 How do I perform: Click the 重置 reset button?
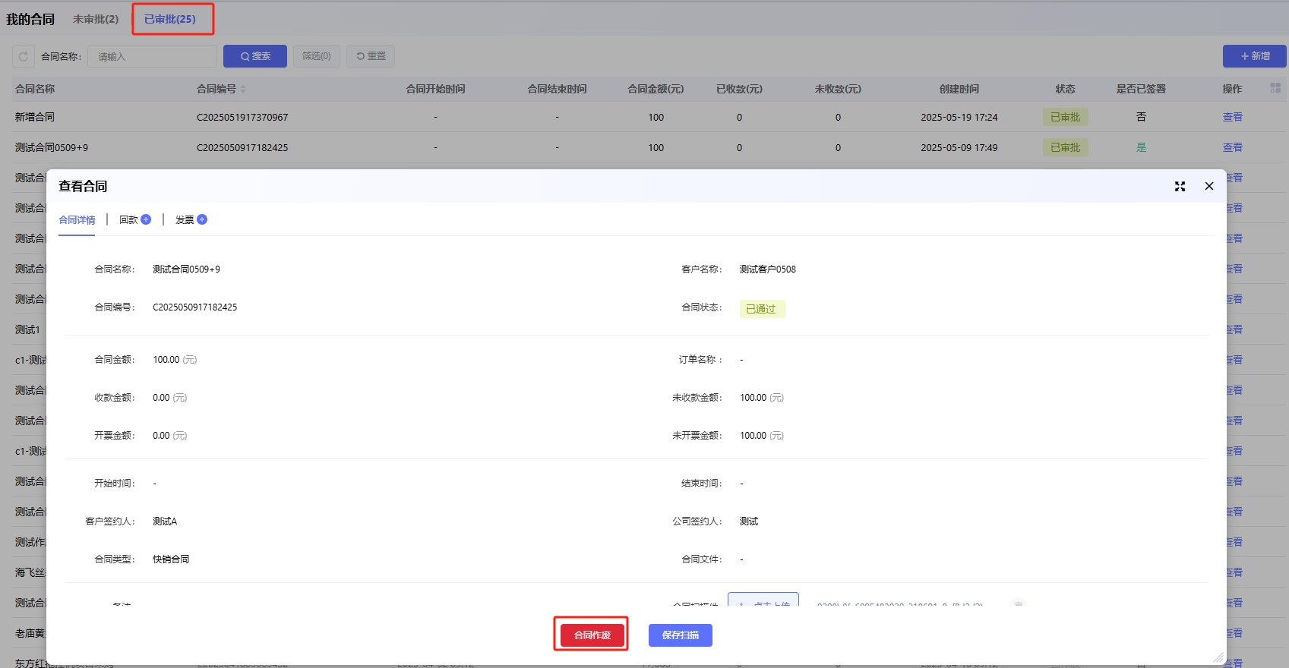coord(371,56)
